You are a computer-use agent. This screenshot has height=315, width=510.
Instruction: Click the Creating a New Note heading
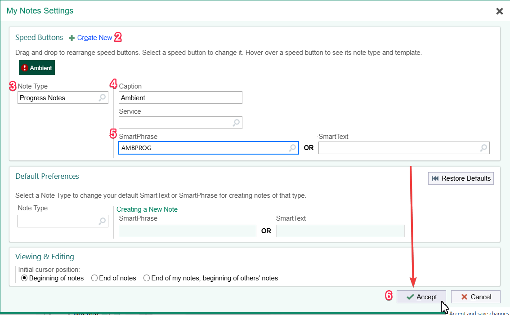coord(147,209)
